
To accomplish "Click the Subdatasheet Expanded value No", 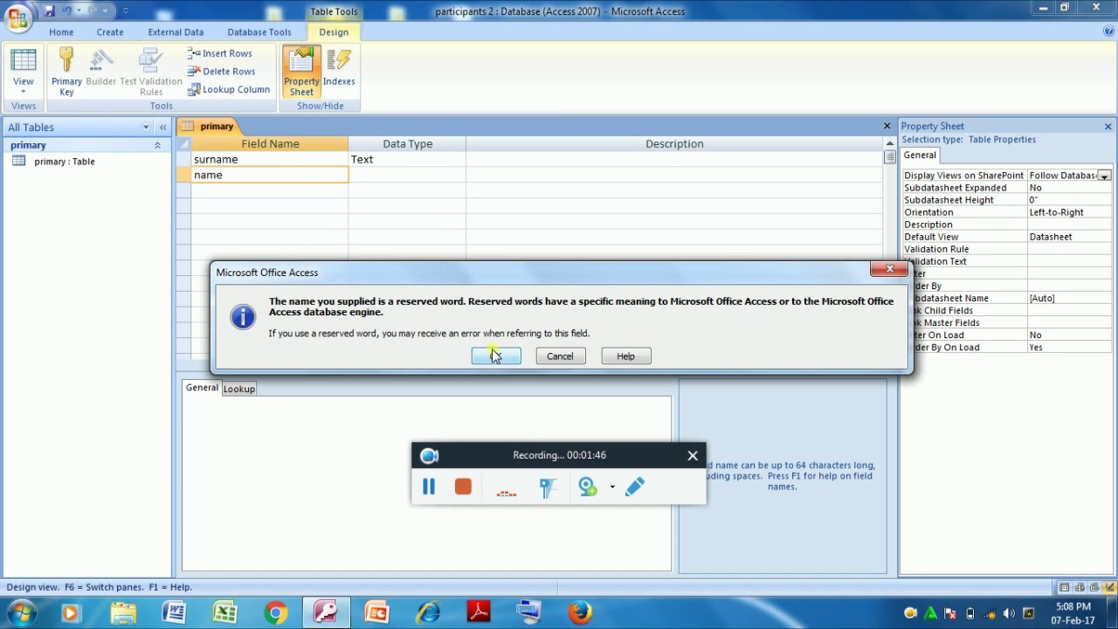I will point(1069,188).
